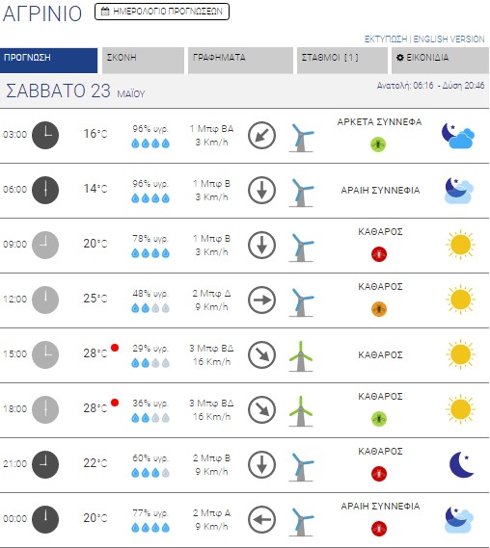
Task: Click the sun icon for 09:00 forecast
Action: tap(461, 245)
